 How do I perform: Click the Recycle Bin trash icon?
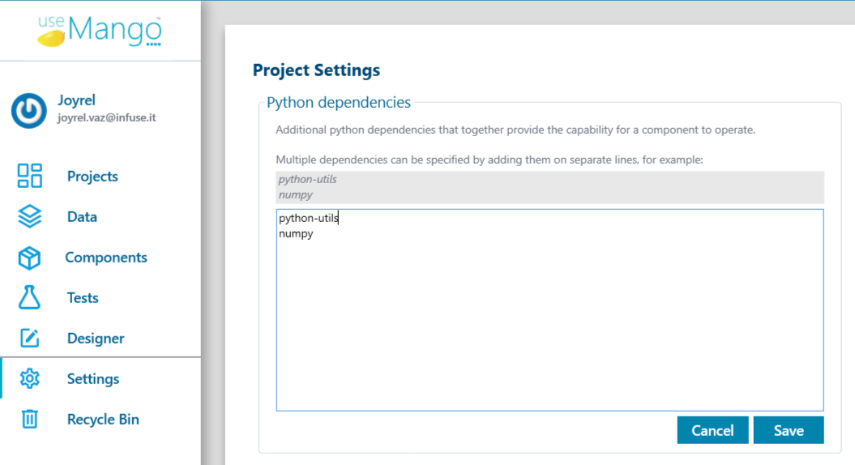29,419
